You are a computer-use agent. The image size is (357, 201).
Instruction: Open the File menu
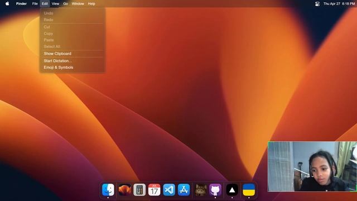pyautogui.click(x=35, y=4)
